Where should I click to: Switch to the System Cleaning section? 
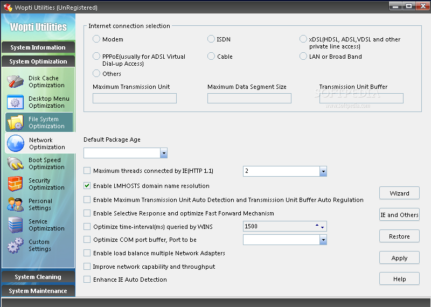pyautogui.click(x=38, y=277)
